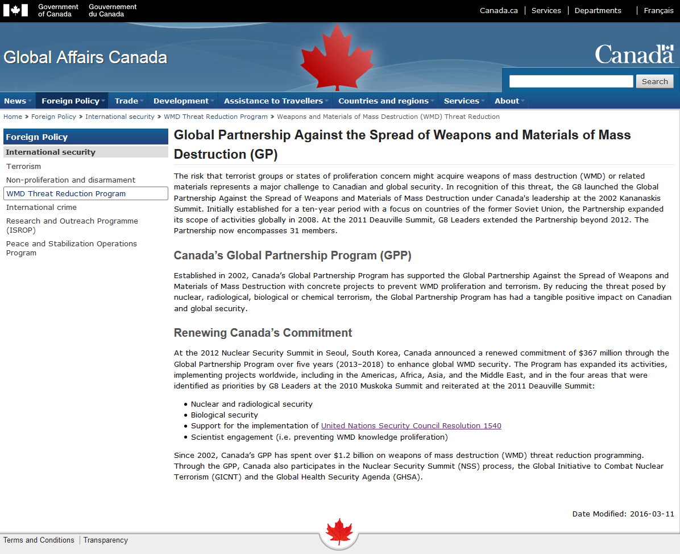
Task: Open International crime sidebar link
Action: click(41, 208)
